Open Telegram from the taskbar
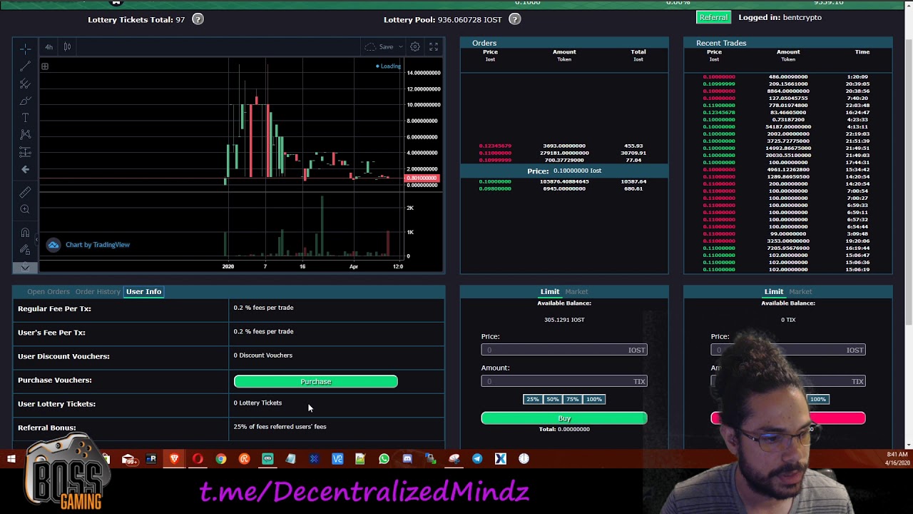The image size is (913, 514). (477, 459)
